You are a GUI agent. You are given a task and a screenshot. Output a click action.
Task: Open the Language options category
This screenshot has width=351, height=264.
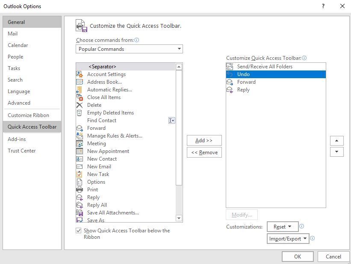[32, 91]
